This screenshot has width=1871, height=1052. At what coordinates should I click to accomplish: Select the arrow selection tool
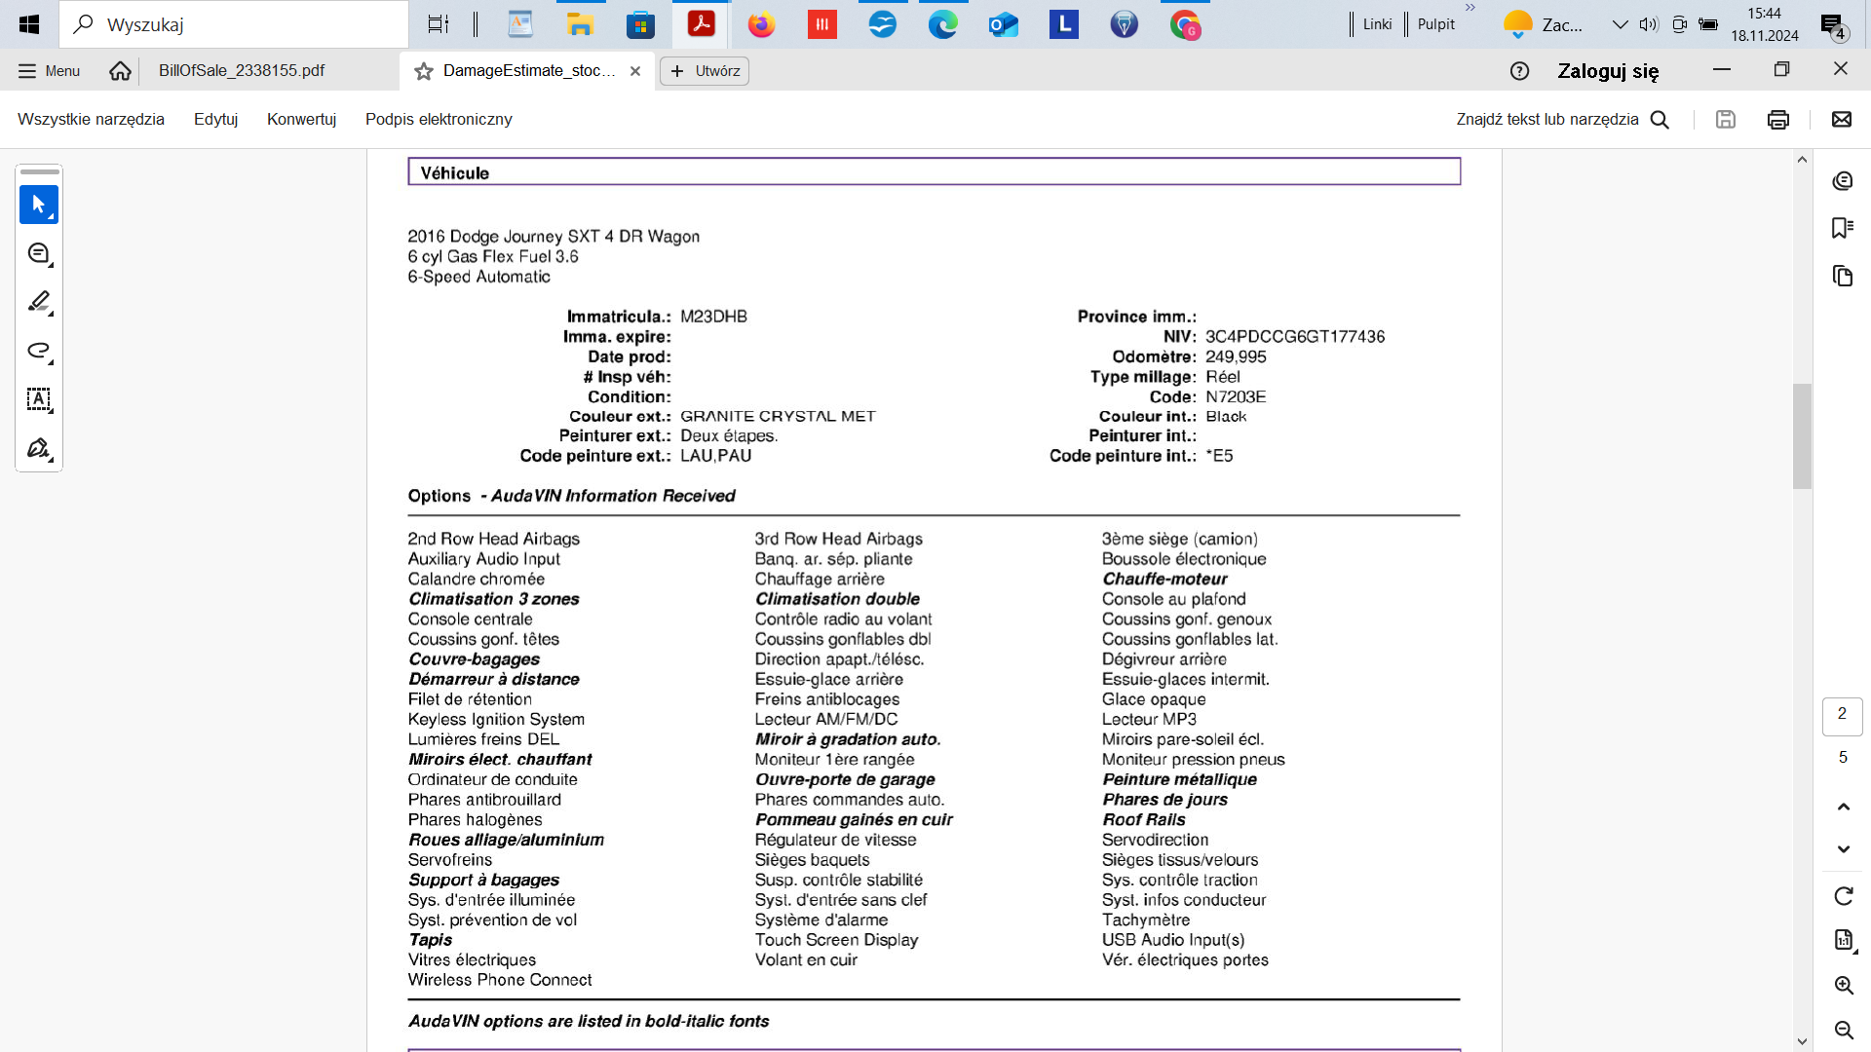point(39,205)
